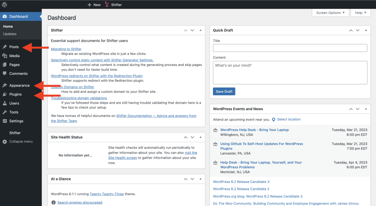Move Shifter panel up arrow
Screen dimensions: 376x206
185,30
